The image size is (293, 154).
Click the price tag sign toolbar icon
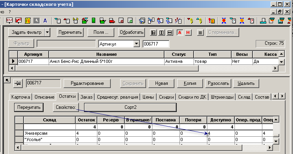[9, 20]
